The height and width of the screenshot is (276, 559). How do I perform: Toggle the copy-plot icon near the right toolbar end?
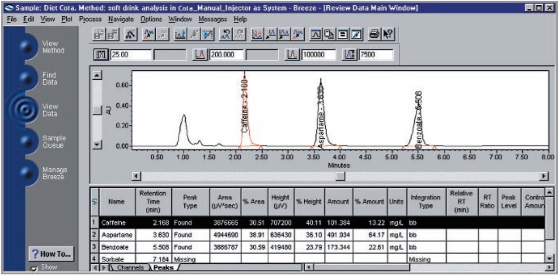[329, 33]
